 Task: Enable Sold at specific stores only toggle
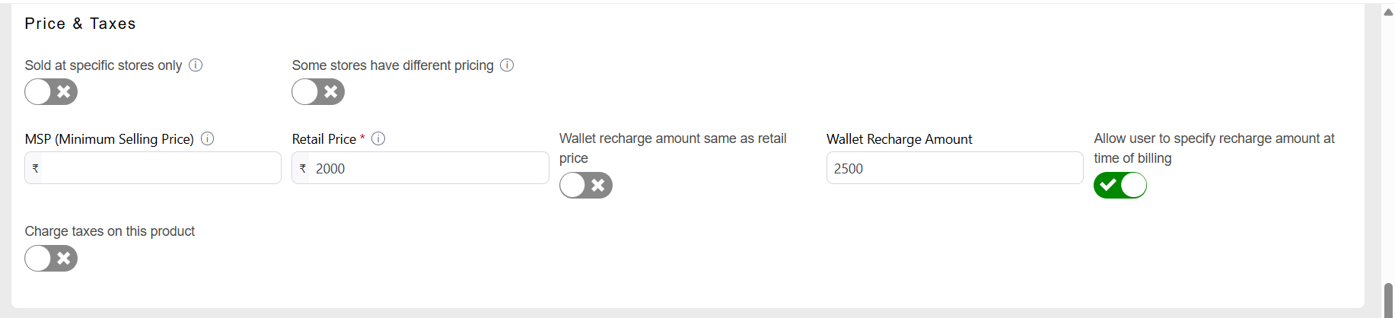51,92
